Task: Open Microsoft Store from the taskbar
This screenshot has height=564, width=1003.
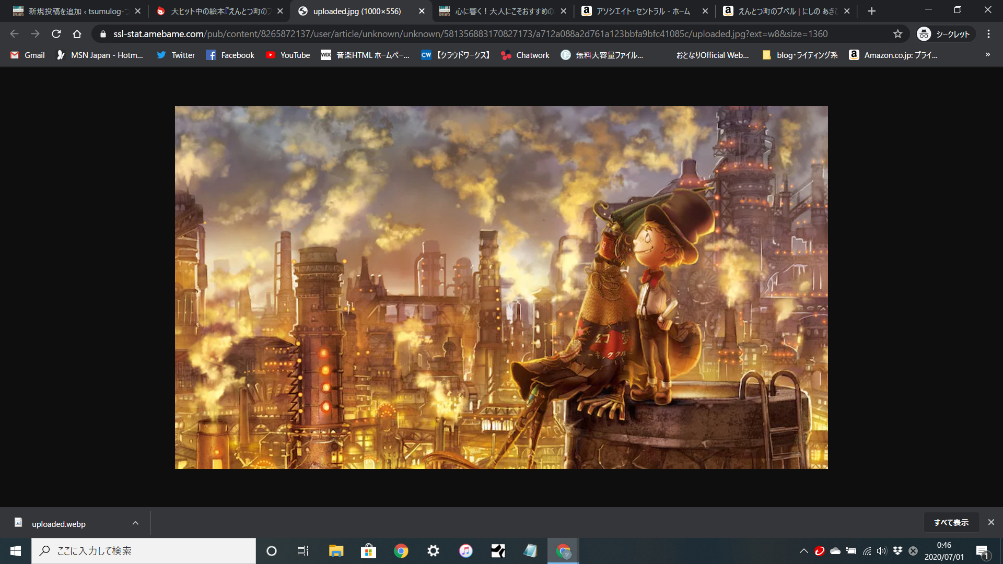Action: coord(368,551)
